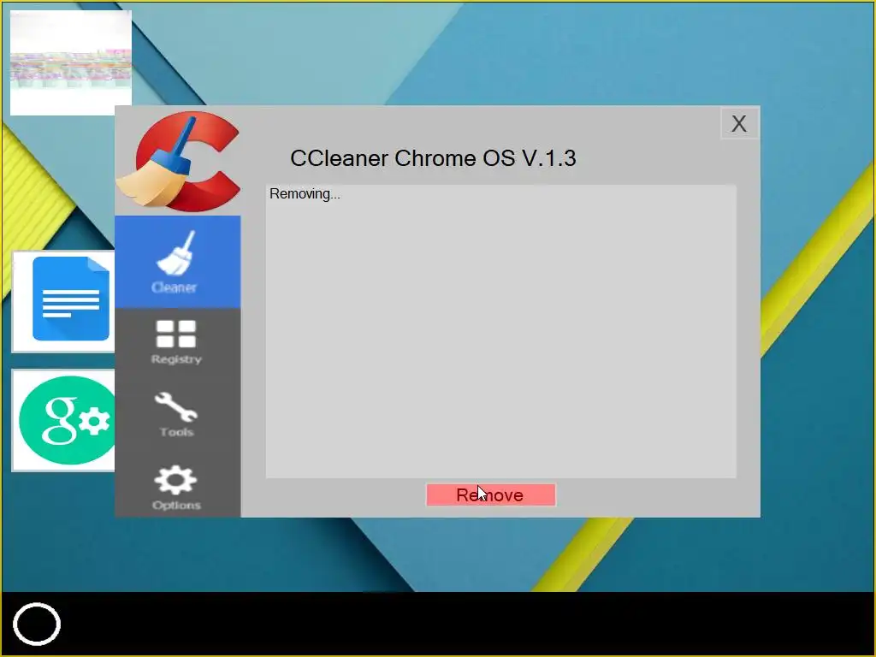Open the Registry section
This screenshot has width=876, height=657.
[x=176, y=342]
